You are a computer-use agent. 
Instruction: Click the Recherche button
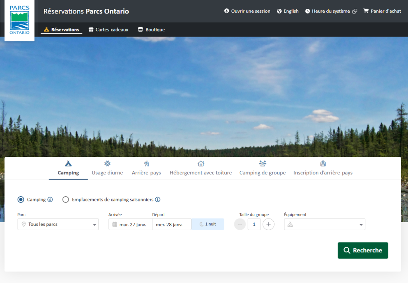(363, 250)
